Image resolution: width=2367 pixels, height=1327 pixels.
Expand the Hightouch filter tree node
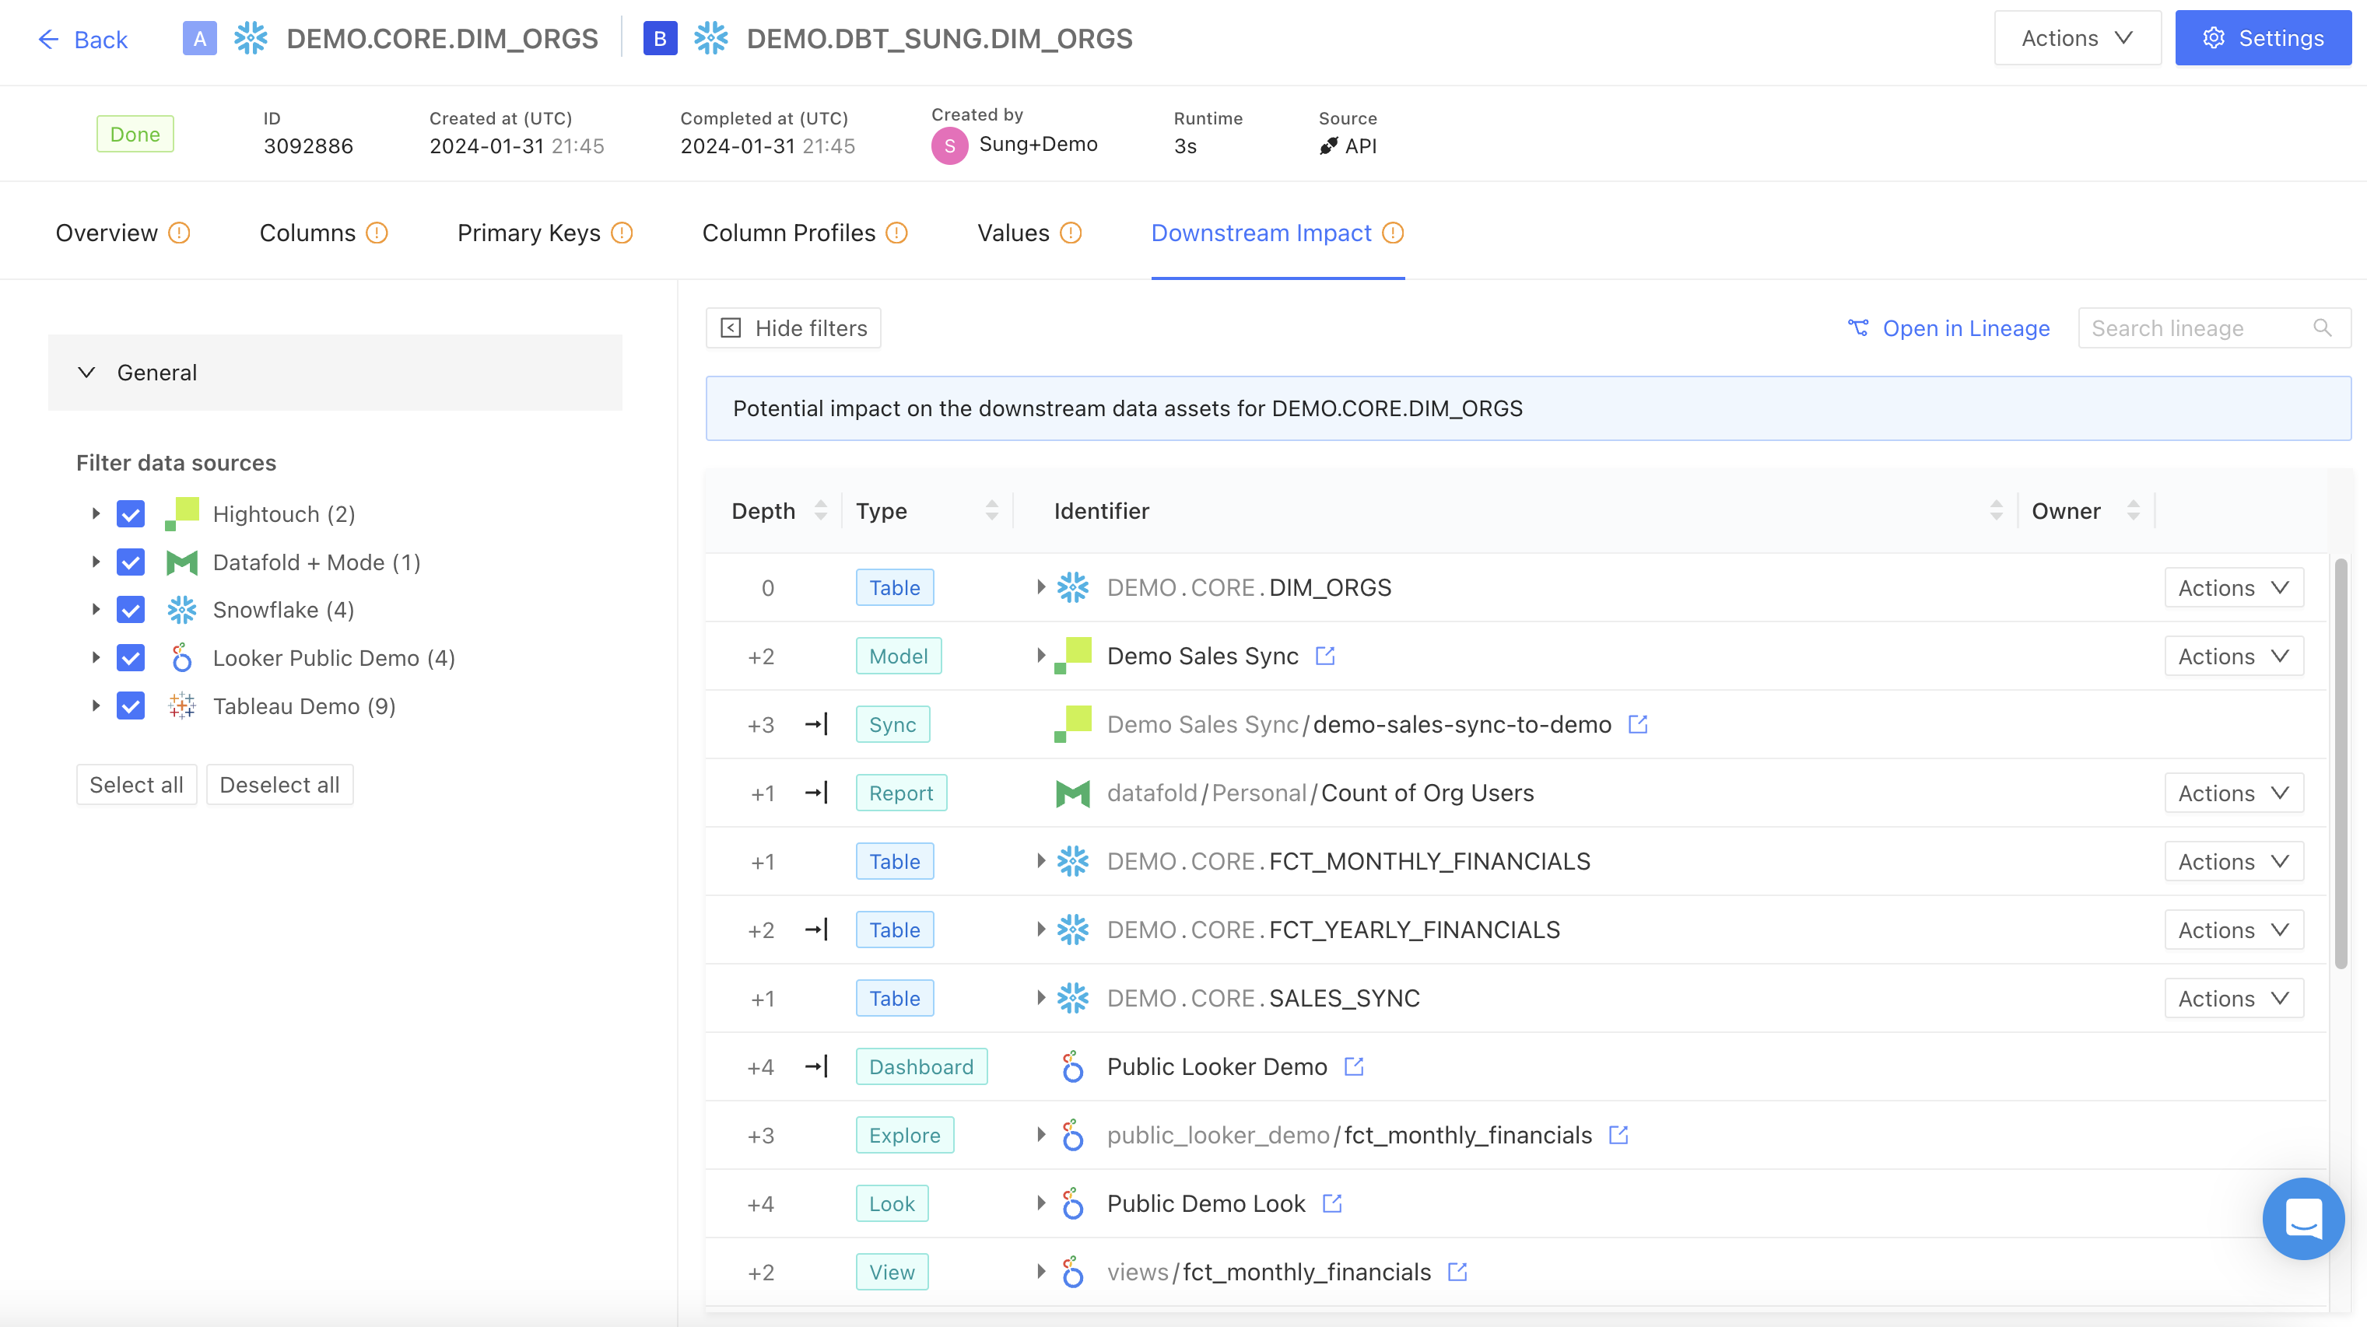tap(96, 513)
